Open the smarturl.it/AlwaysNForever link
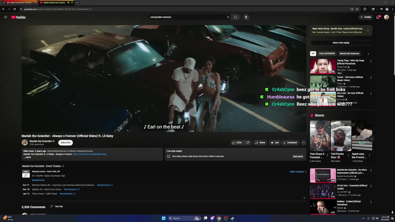This screenshot has height=222, width=395. [x=89, y=154]
